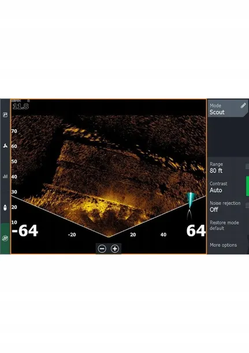Tap the Range slider handle lines

(x=247, y=166)
